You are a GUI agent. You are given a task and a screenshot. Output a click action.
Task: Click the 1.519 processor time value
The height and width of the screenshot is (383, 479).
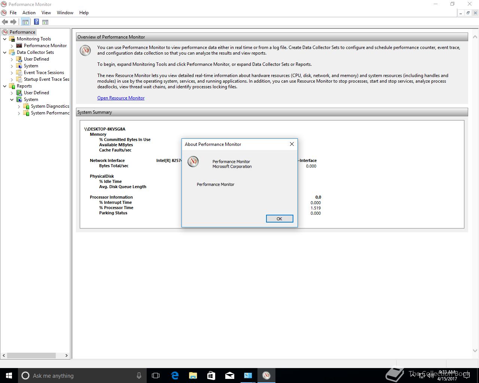pos(315,208)
